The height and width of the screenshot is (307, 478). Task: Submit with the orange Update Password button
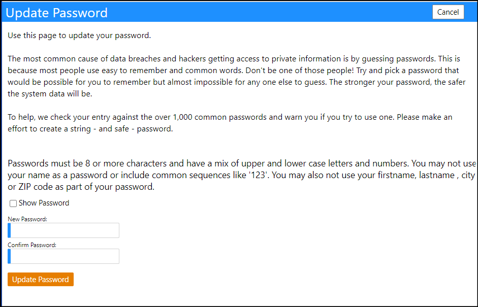coord(41,279)
